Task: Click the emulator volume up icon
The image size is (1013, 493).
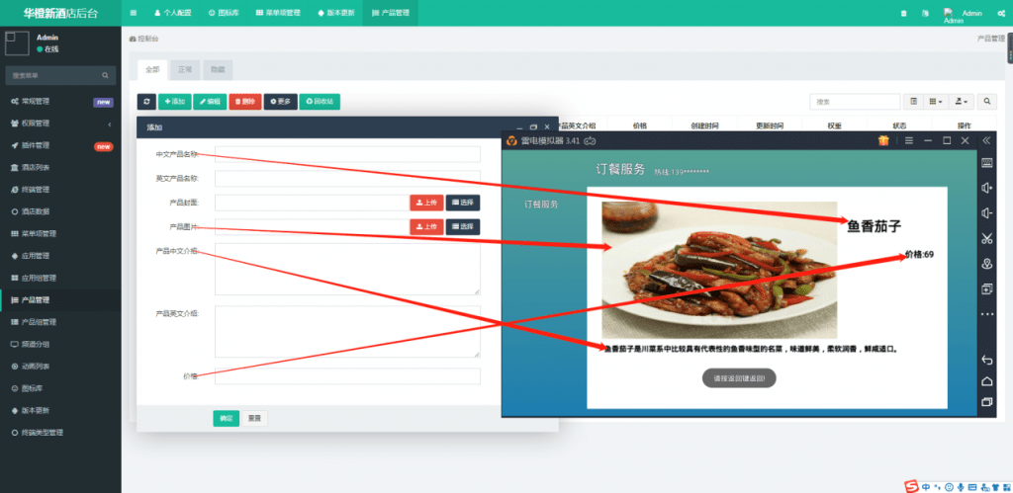Action: tap(986, 188)
